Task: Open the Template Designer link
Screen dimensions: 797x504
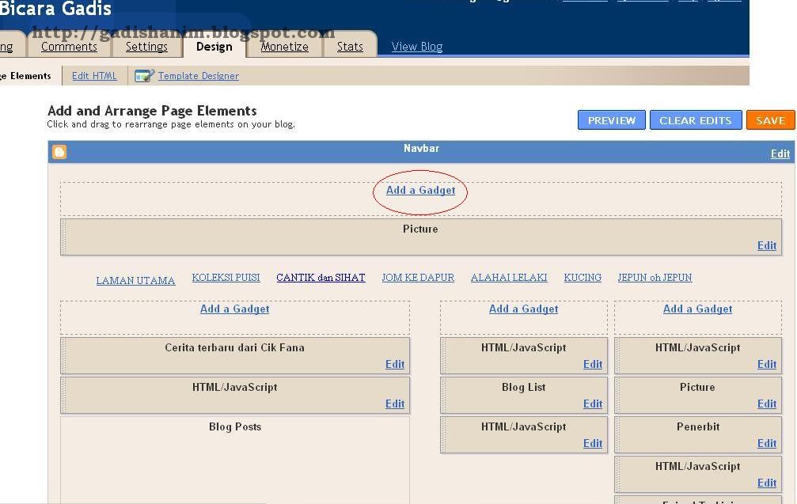Action: (x=198, y=76)
